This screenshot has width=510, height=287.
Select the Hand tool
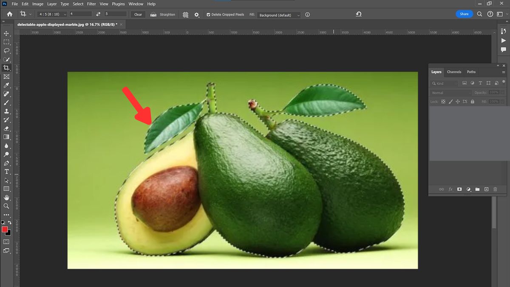6,198
